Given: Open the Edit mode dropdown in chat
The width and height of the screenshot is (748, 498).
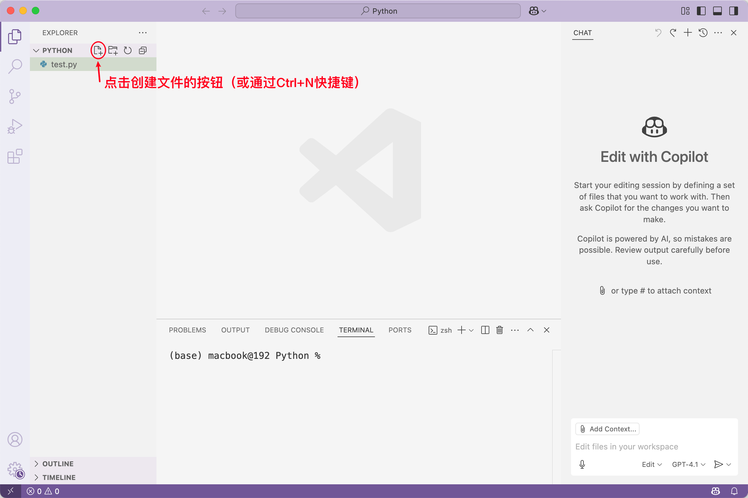Looking at the screenshot, I should [x=651, y=464].
